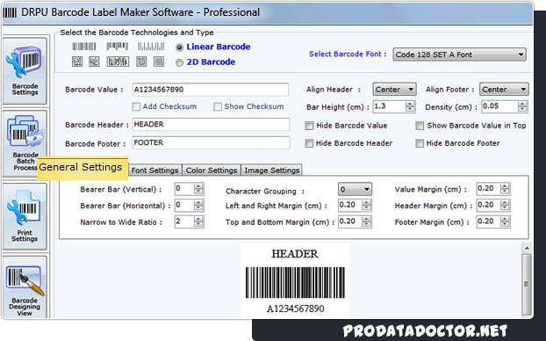Click the Bar Height value field
The image size is (546, 341).
[x=389, y=106]
